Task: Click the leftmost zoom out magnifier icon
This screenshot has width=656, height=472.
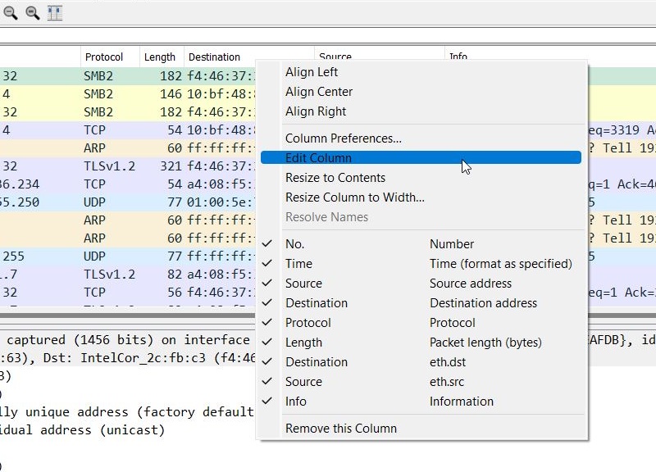Action: [x=11, y=13]
